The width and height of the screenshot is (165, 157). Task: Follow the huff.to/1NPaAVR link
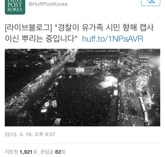click(113, 39)
